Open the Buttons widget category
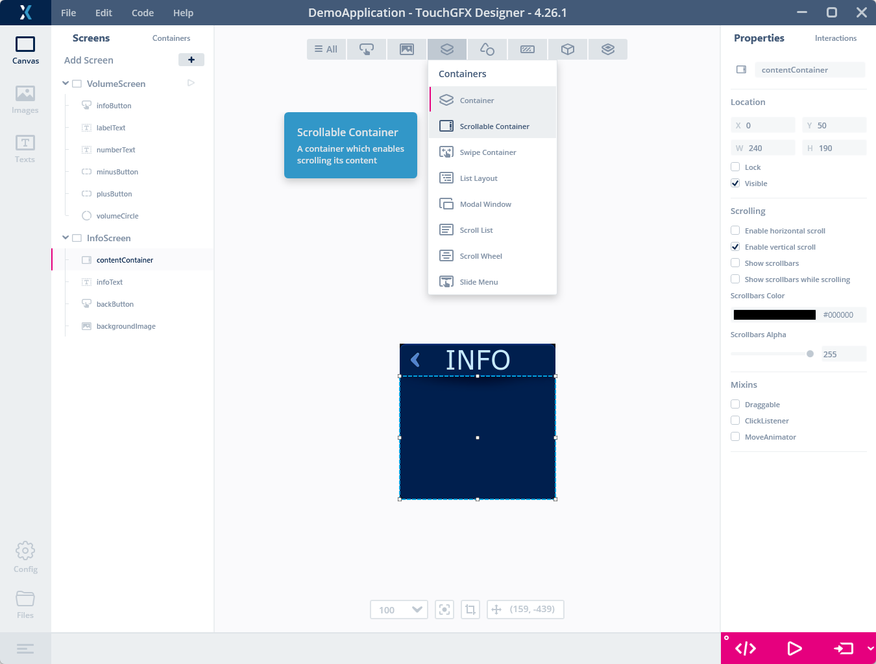The width and height of the screenshot is (876, 664). tap(367, 49)
